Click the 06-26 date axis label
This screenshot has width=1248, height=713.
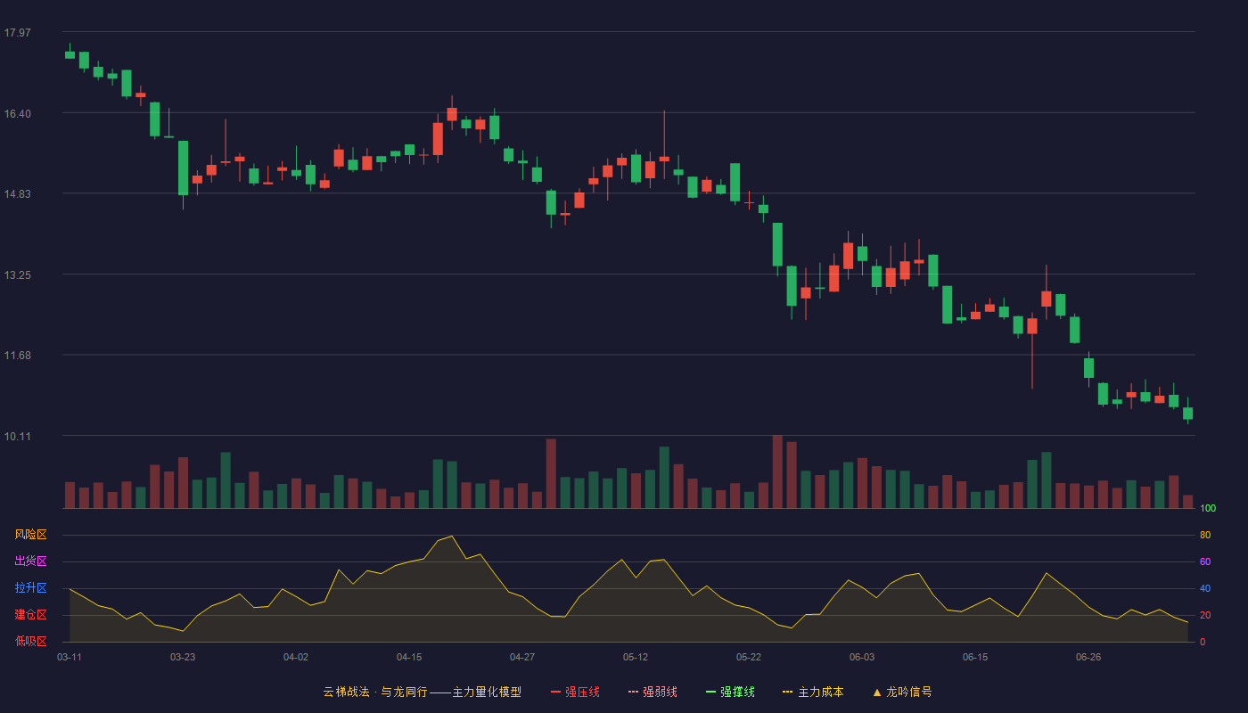[x=1088, y=657]
